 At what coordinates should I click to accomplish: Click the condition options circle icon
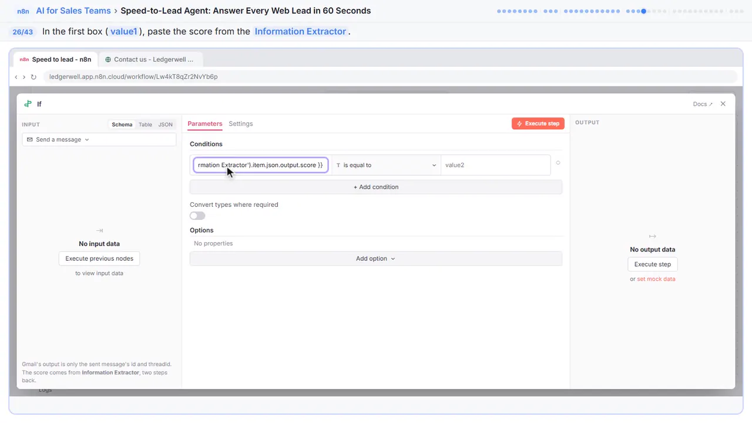pos(558,163)
